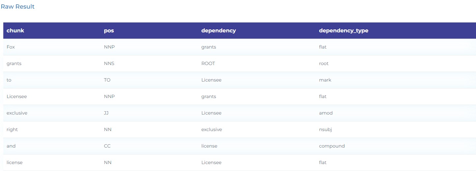The image size is (476, 171).
Task: Select the compound dependency type cell
Action: 332,146
